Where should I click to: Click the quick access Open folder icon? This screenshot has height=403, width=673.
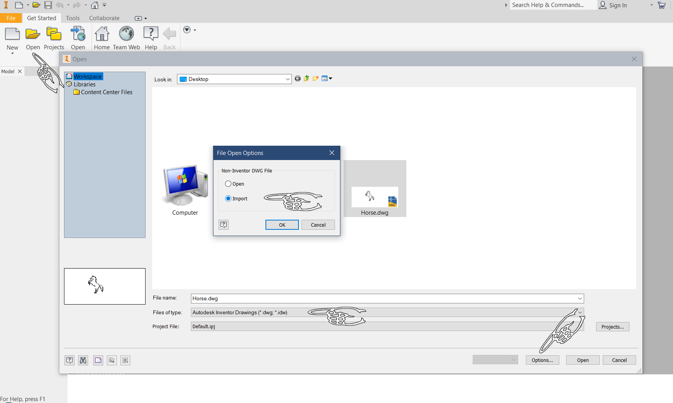(36, 5)
